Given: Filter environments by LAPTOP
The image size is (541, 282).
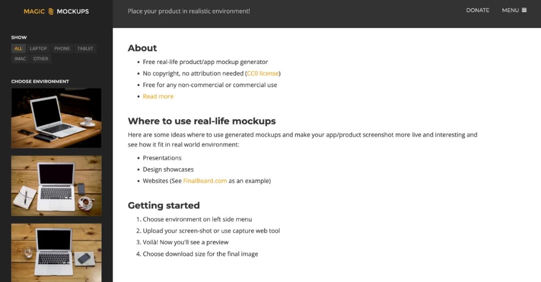Looking at the screenshot, I should [x=38, y=48].
